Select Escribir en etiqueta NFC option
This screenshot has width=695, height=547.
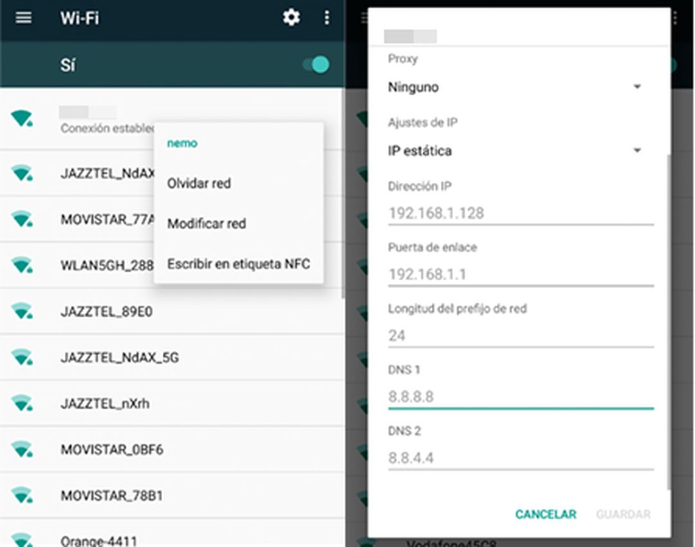tap(239, 264)
